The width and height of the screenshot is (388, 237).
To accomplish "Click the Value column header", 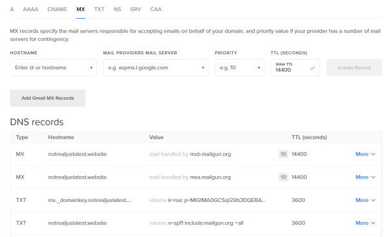I will click(156, 137).
